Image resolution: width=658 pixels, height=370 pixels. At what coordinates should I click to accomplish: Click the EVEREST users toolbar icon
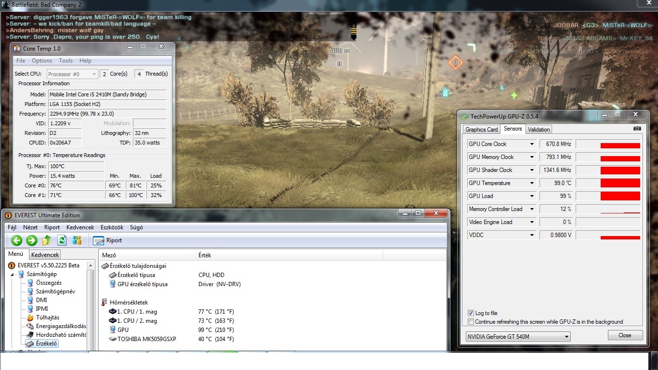point(77,240)
